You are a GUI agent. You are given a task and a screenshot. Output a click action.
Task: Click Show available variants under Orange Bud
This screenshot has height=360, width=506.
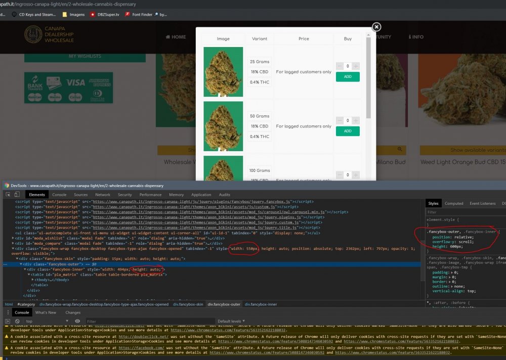(x=463, y=150)
